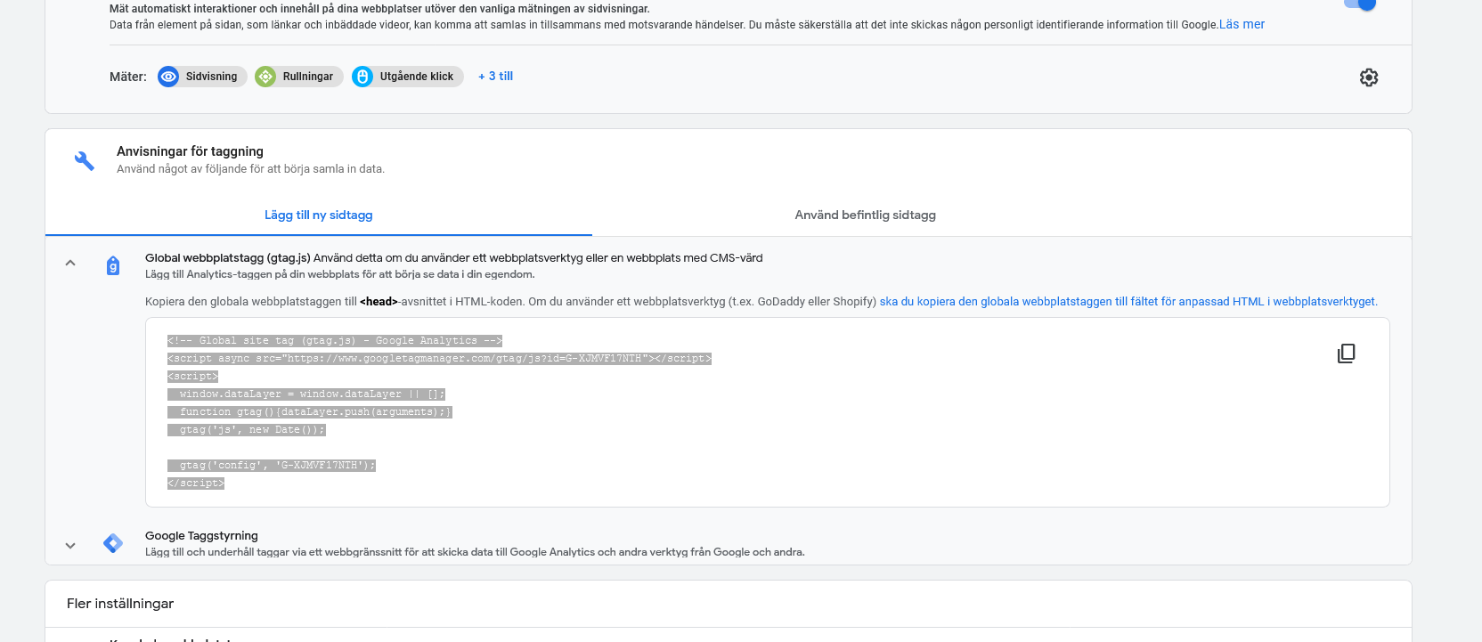Click the wrench icon beside Anvisningar för taggning
1482x642 pixels.
(x=85, y=160)
